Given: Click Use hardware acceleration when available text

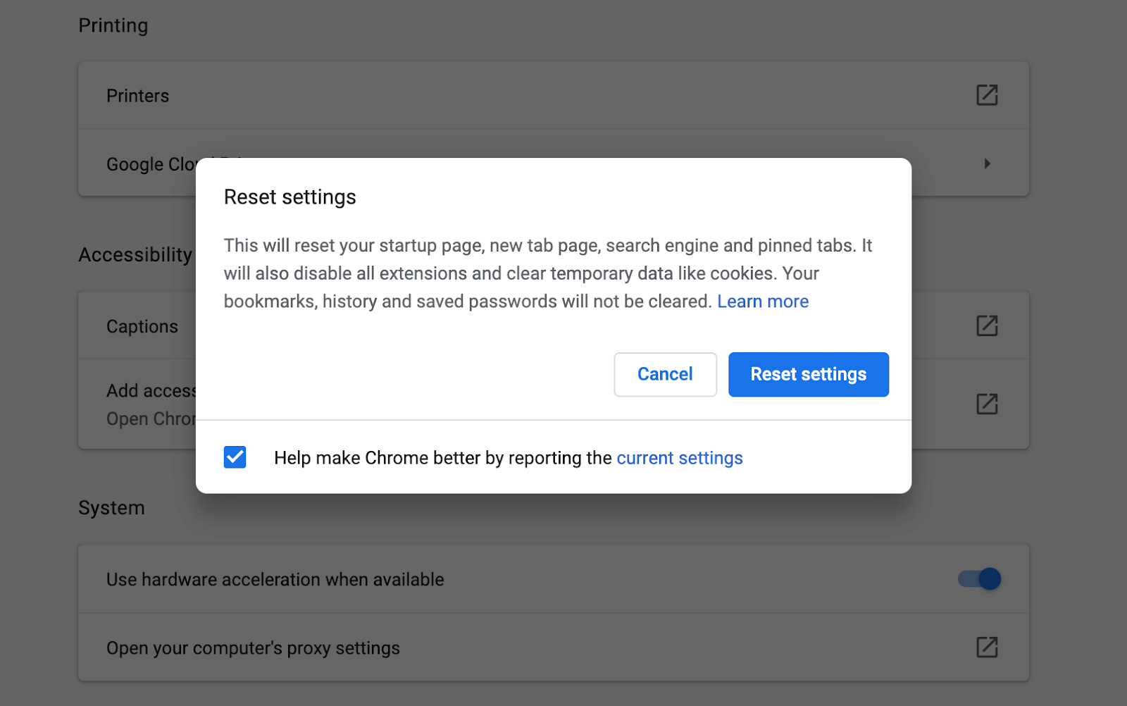Looking at the screenshot, I should point(275,580).
